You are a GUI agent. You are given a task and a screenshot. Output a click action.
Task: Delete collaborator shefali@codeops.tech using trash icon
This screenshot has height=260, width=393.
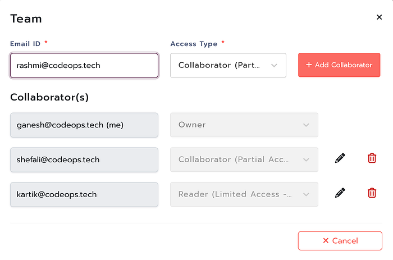pyautogui.click(x=372, y=159)
